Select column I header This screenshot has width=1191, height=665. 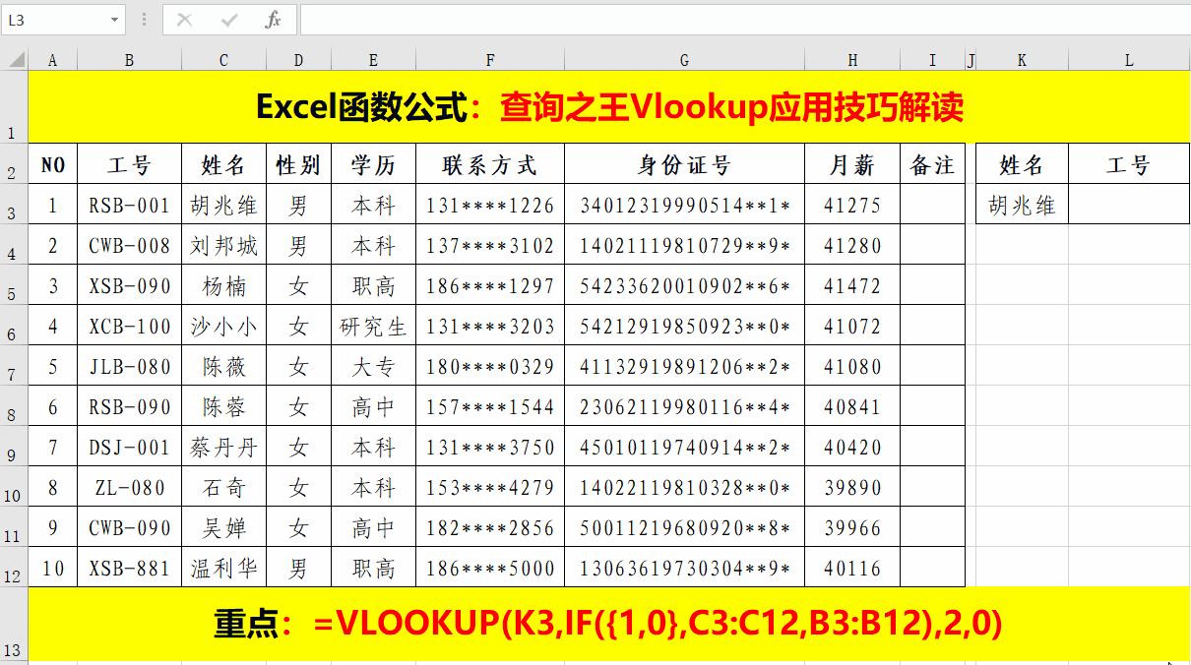(932, 61)
